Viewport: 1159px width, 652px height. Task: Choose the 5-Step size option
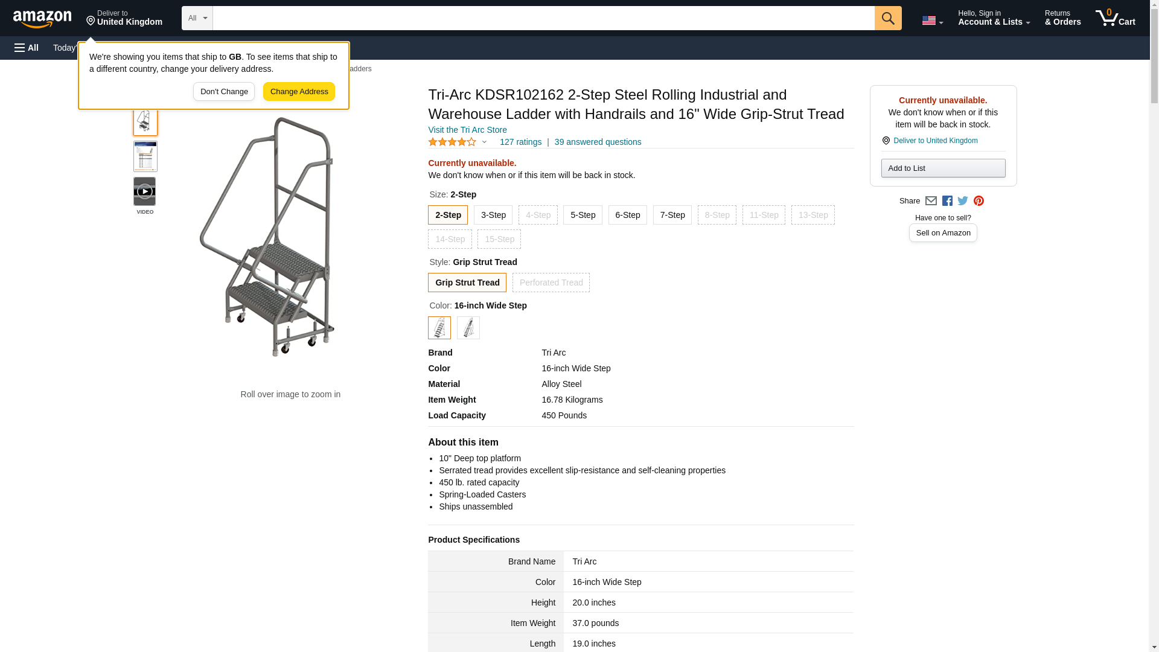[583, 215]
